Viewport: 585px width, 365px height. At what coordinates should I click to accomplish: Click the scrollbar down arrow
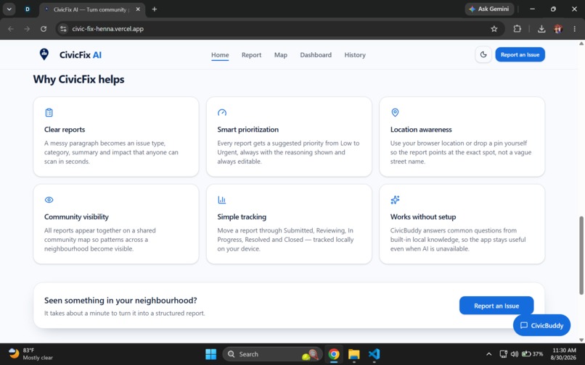pyautogui.click(x=581, y=340)
